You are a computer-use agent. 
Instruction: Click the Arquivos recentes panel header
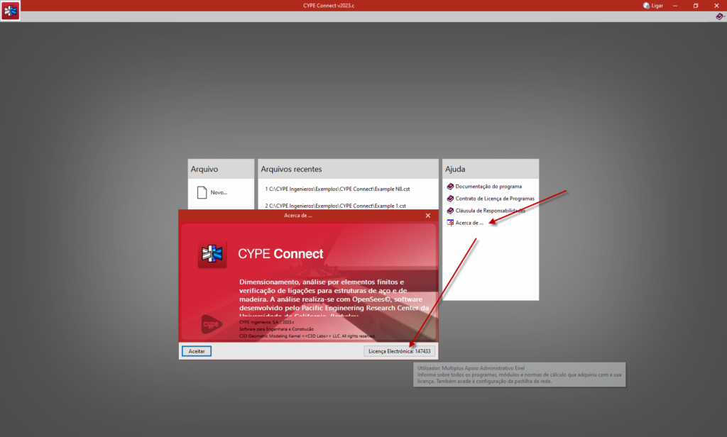pyautogui.click(x=348, y=169)
